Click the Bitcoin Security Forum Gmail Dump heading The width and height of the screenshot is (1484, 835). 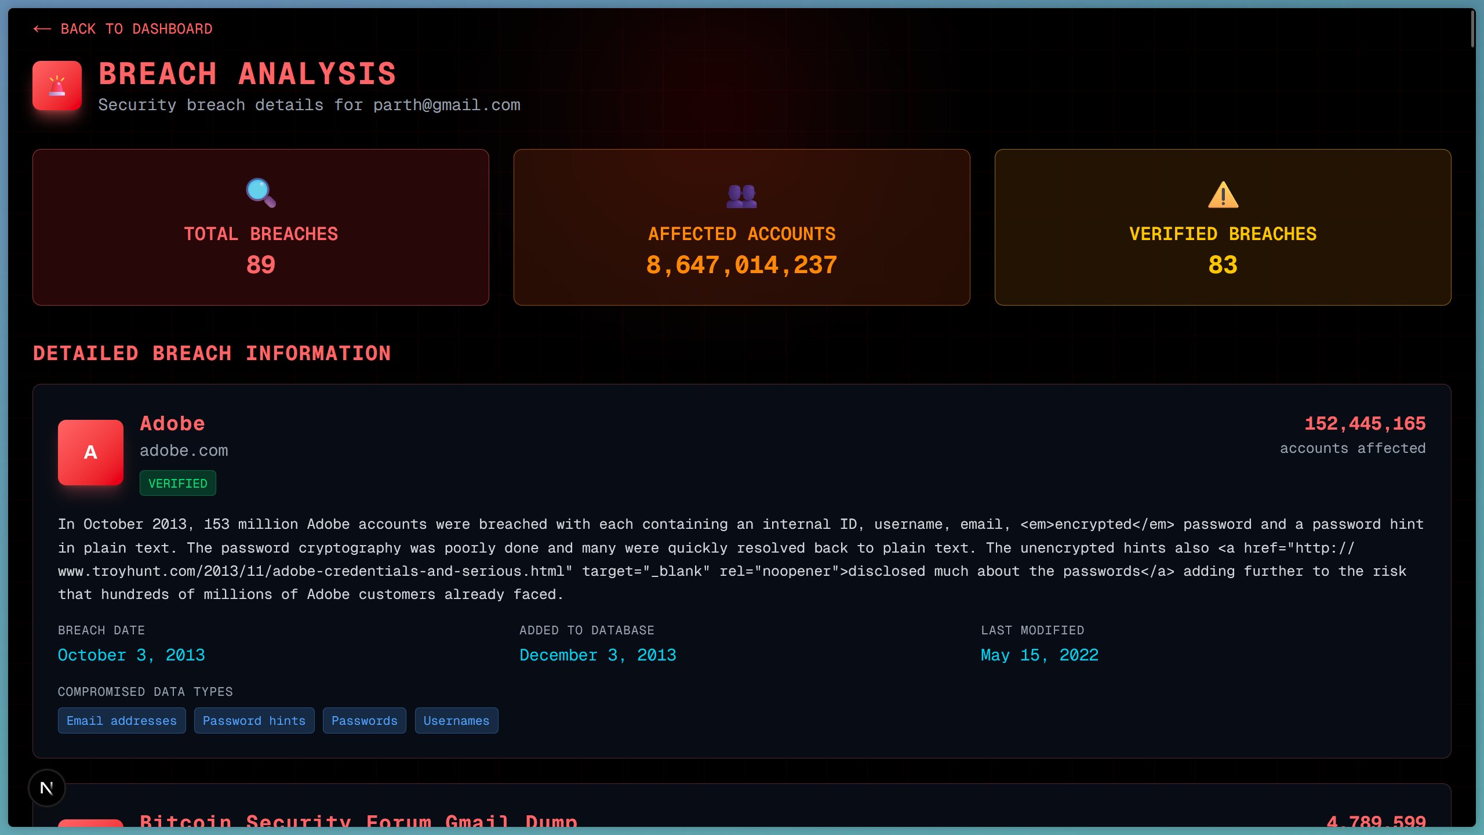click(358, 821)
